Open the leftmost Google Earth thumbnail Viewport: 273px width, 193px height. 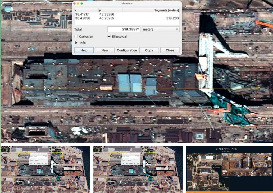(x=46, y=169)
